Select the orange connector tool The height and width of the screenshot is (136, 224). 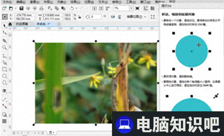(x=4, y=106)
